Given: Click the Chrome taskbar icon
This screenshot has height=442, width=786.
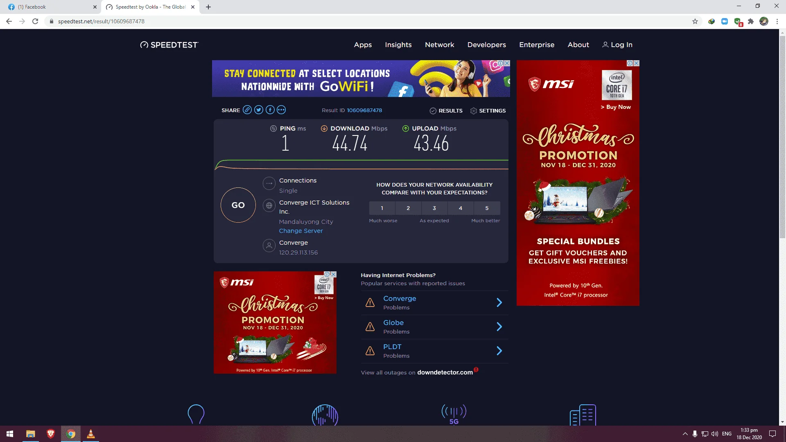Looking at the screenshot, I should (71, 434).
